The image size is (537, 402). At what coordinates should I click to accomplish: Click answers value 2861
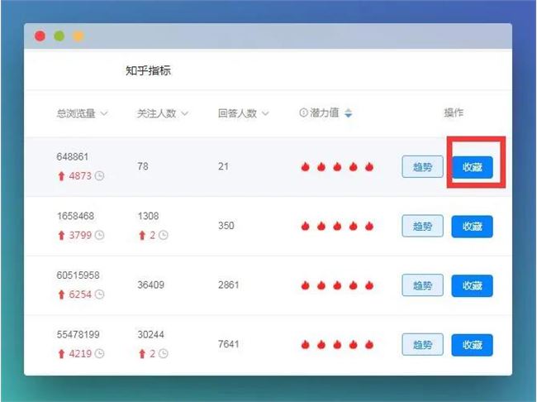click(228, 285)
